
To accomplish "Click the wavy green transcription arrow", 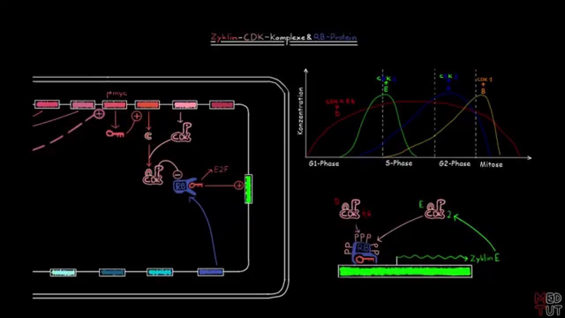I will 432,258.
